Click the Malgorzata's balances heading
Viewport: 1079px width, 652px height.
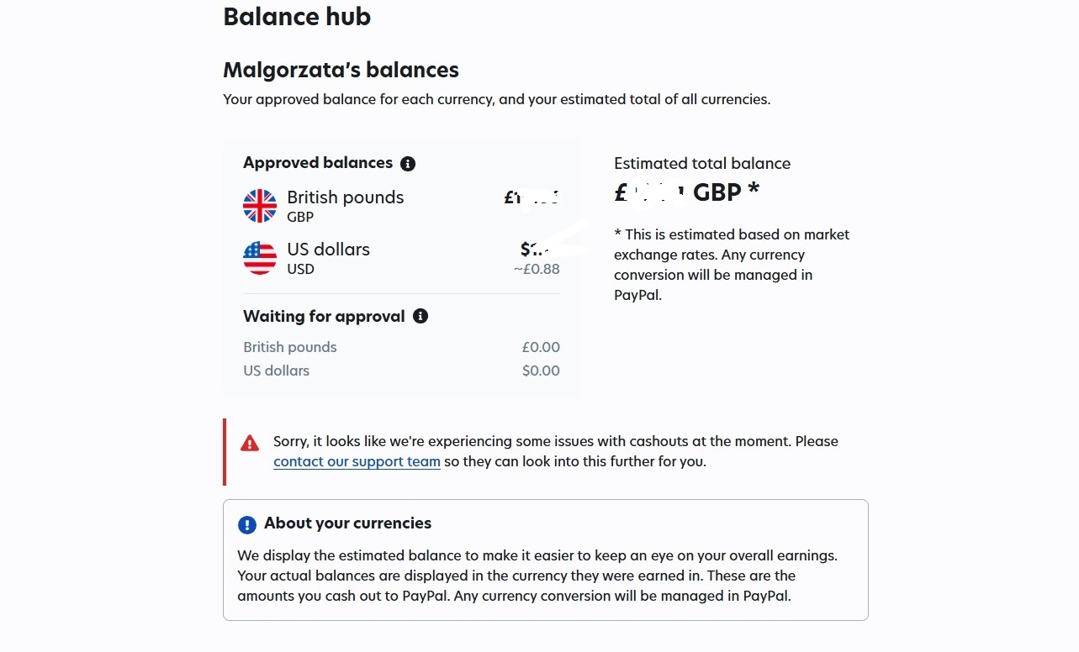click(341, 70)
